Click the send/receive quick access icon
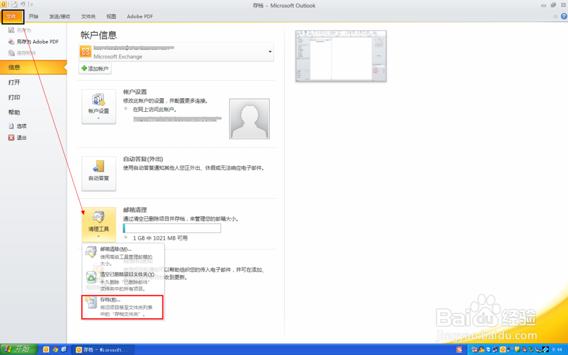Screen dimensions: 568x355 click(x=14, y=5)
